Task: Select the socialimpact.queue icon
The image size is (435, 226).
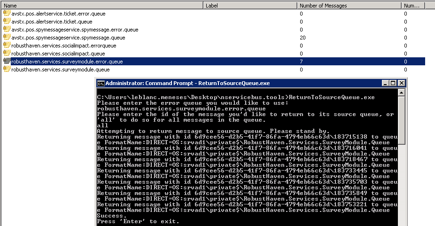Action: [7, 54]
